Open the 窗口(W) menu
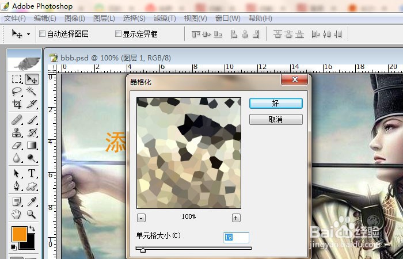This screenshot has width=403, height=259. coord(228,18)
